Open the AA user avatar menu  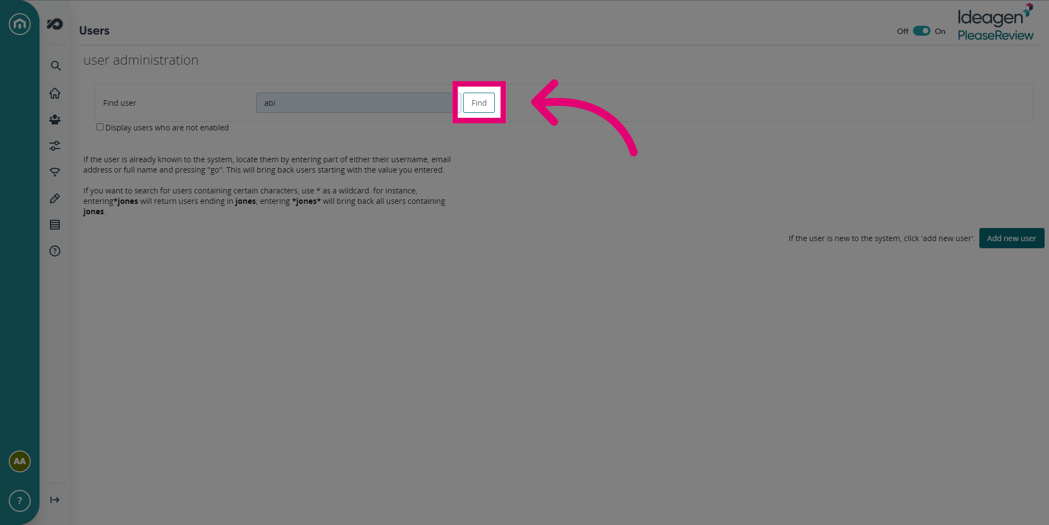pos(20,461)
